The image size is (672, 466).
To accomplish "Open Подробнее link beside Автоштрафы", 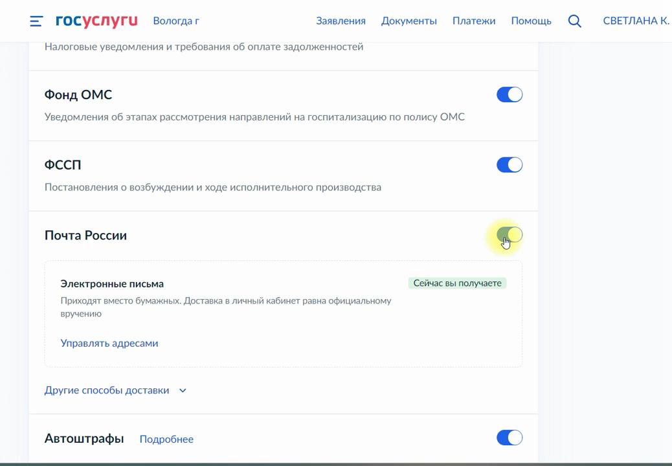I will 166,439.
